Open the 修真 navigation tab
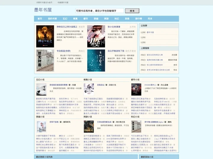213x159 pixels. 75,19
